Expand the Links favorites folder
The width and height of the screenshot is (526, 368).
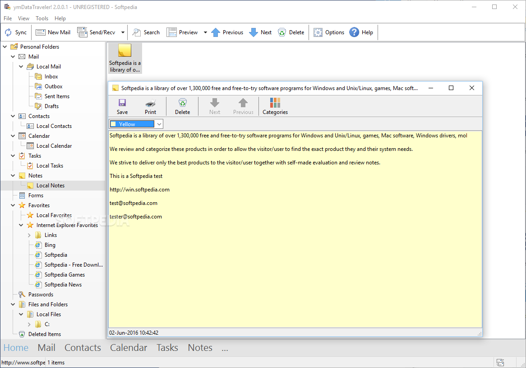click(x=29, y=235)
